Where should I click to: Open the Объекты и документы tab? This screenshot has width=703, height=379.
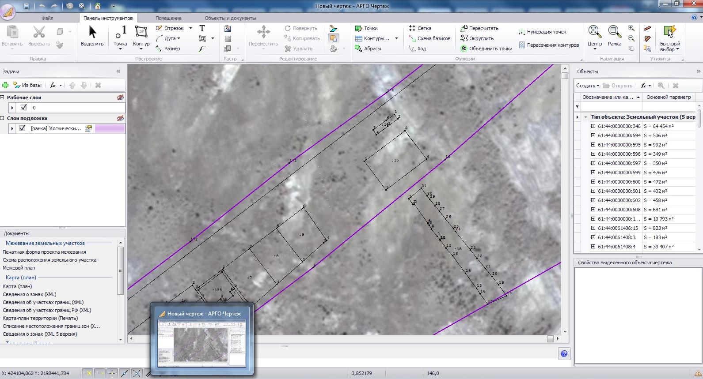point(230,18)
